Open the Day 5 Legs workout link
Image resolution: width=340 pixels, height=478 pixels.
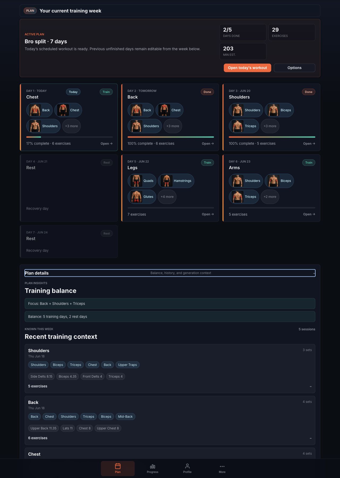pos(208,214)
